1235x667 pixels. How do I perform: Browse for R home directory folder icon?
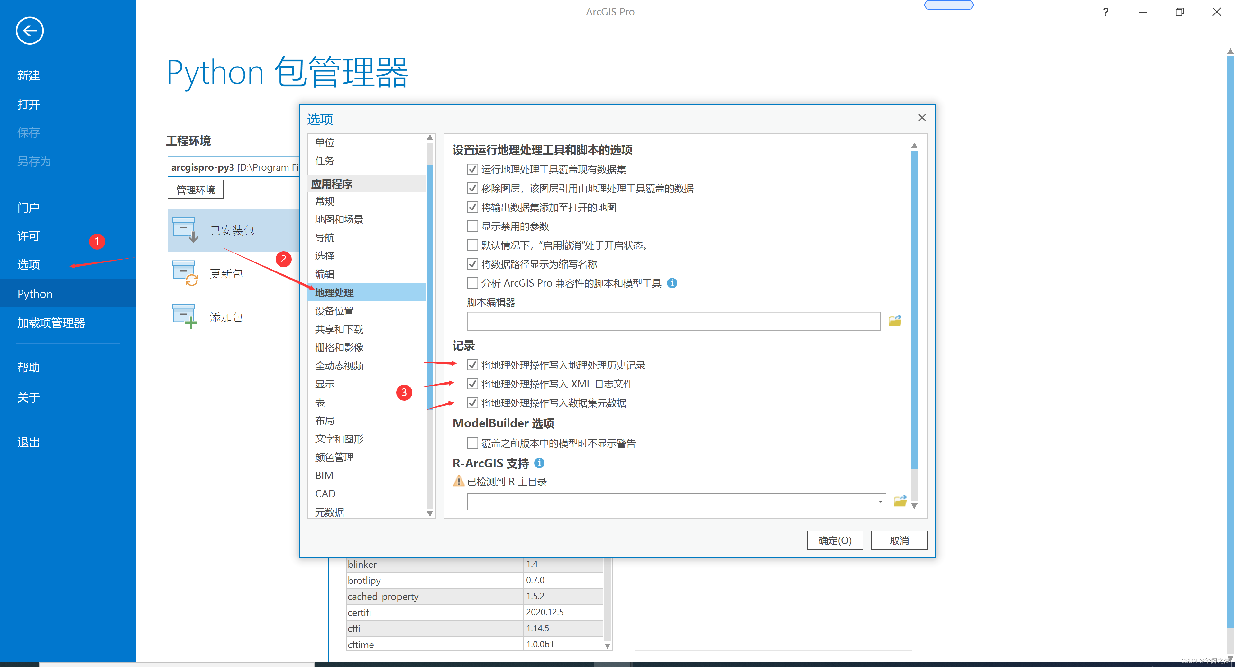[900, 501]
